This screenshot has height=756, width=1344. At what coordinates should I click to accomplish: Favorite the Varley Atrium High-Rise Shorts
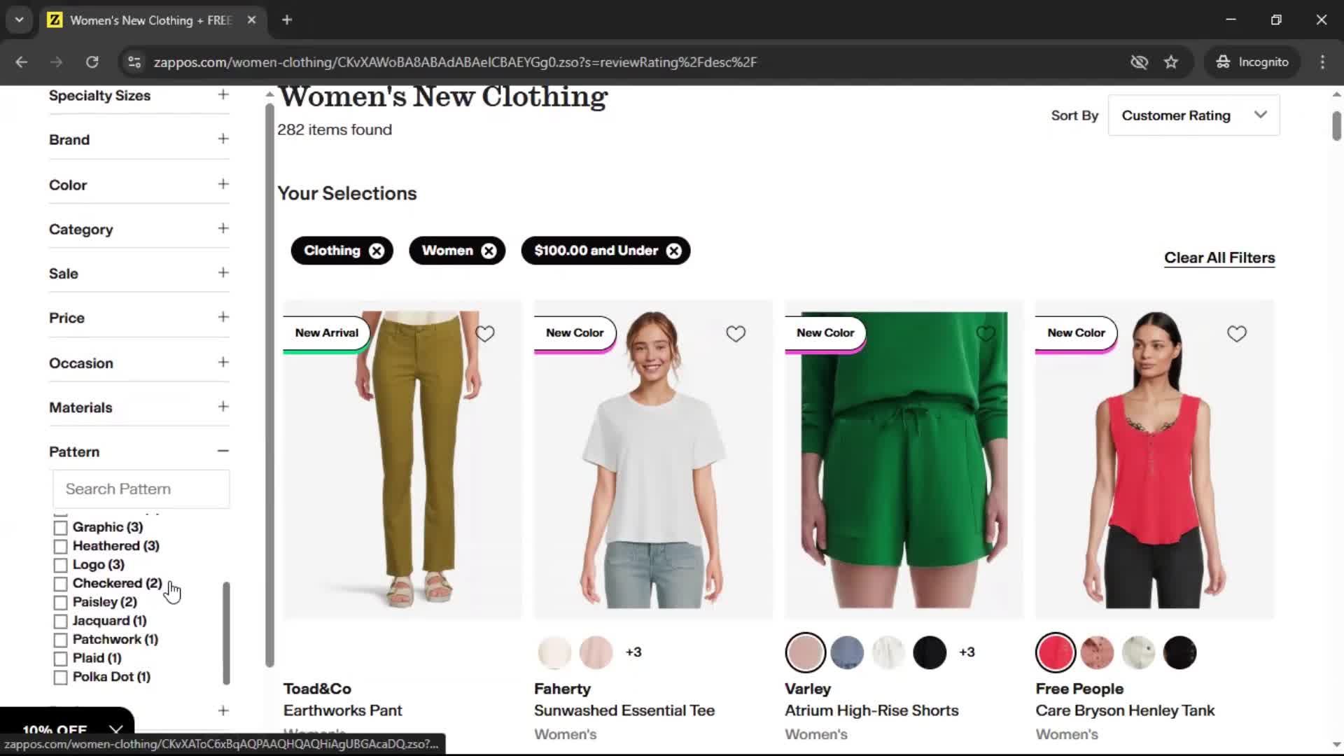tap(986, 334)
